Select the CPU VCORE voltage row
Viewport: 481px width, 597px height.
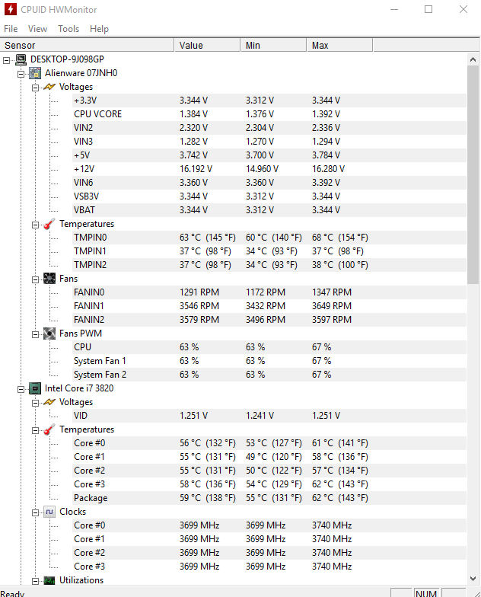tap(97, 114)
